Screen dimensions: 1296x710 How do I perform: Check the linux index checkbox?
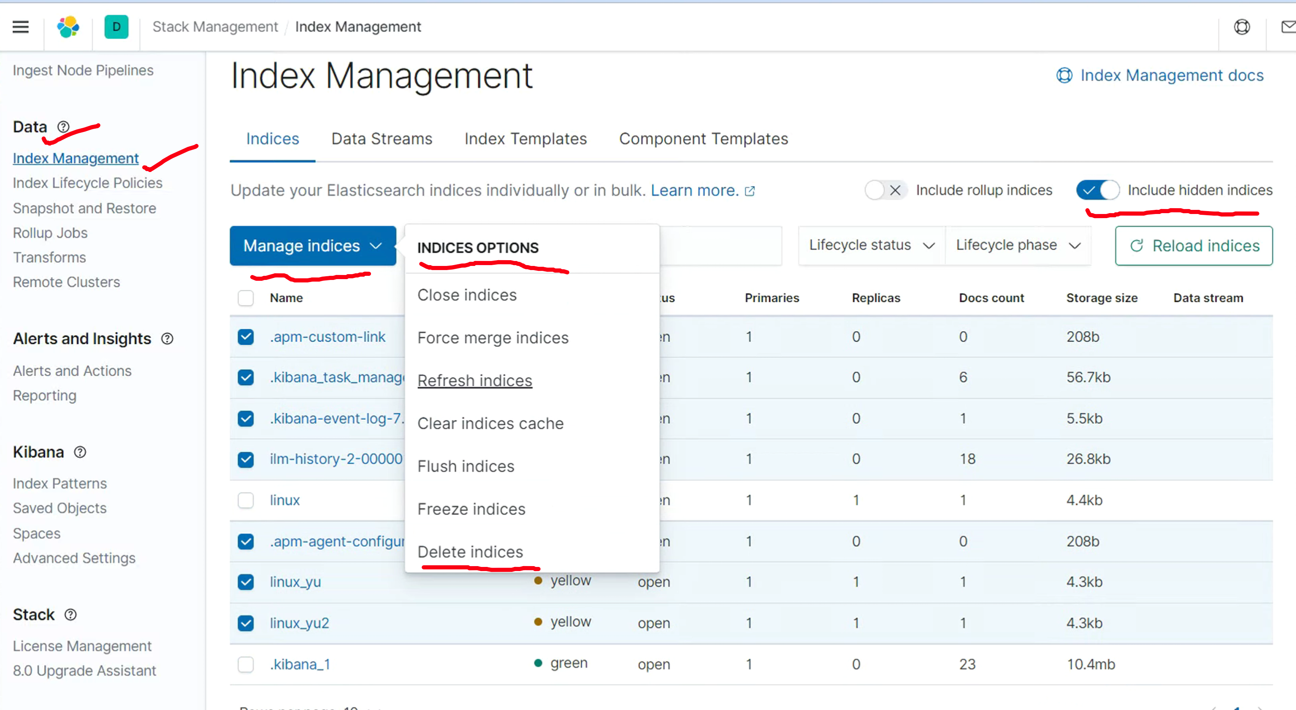tap(246, 500)
